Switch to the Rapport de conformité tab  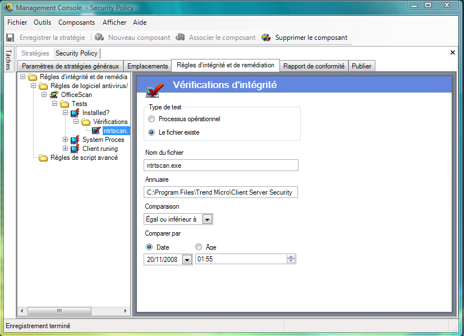[314, 66]
